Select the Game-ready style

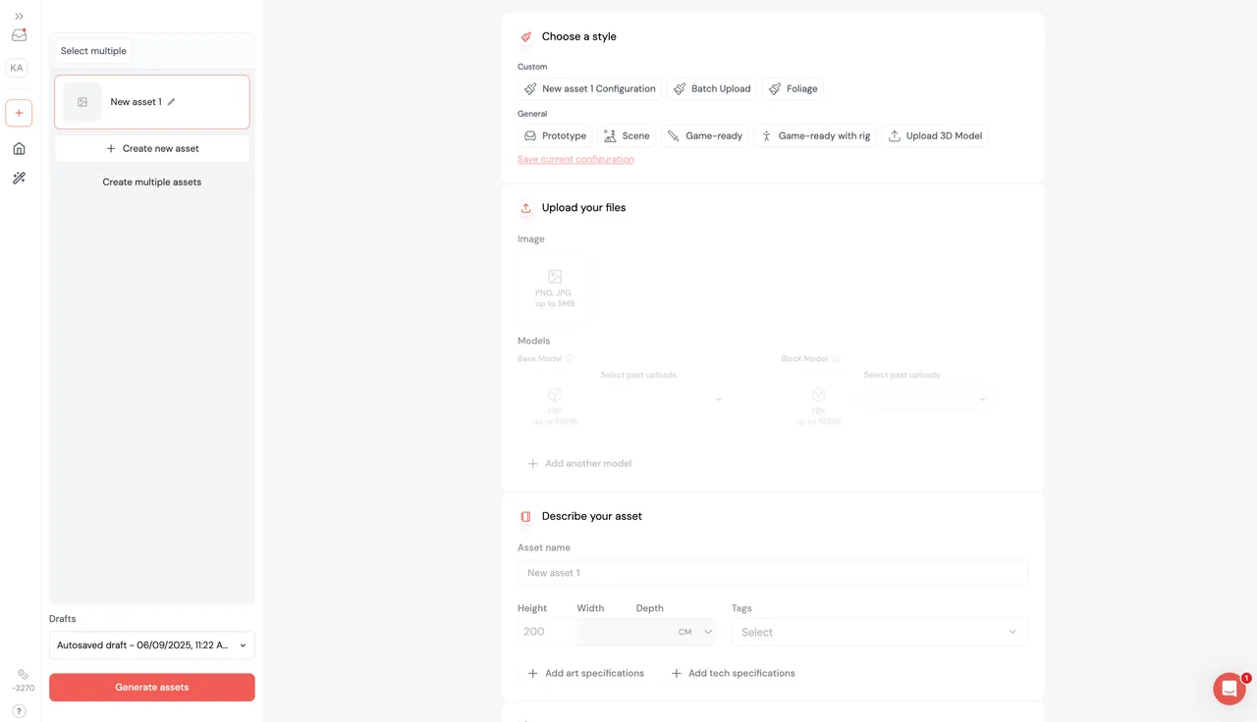705,136
